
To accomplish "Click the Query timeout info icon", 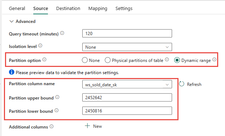I will pos(62,33).
